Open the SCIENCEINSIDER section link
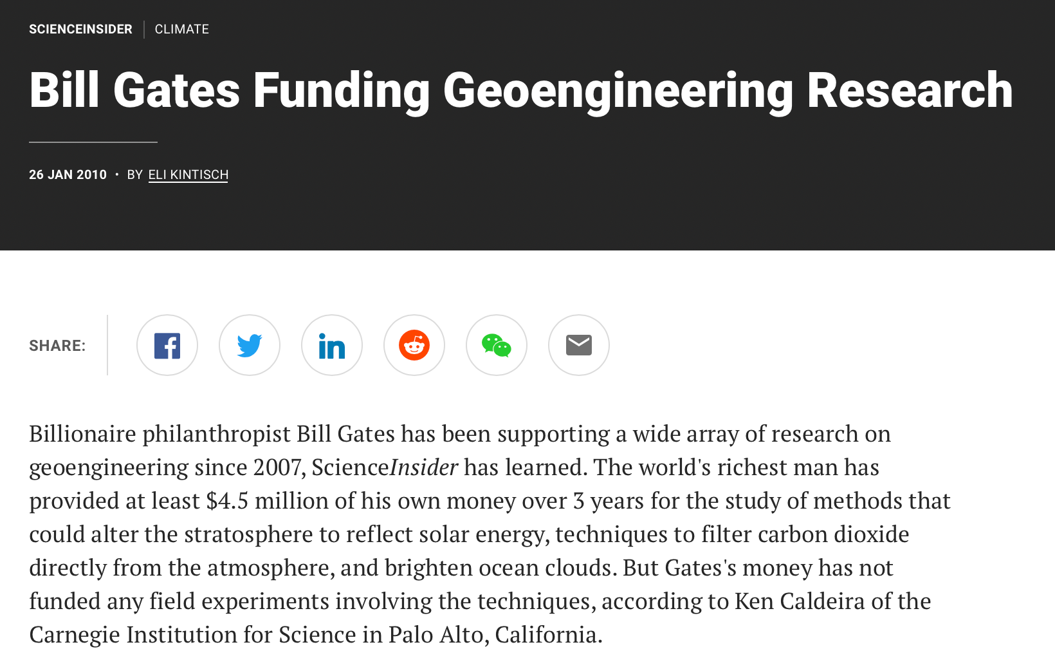The image size is (1055, 658). pos(80,29)
